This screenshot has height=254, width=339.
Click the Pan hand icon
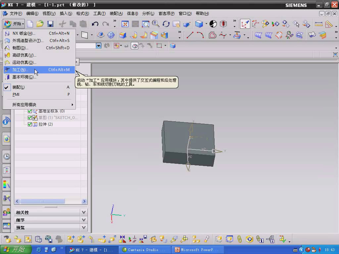click(x=176, y=24)
